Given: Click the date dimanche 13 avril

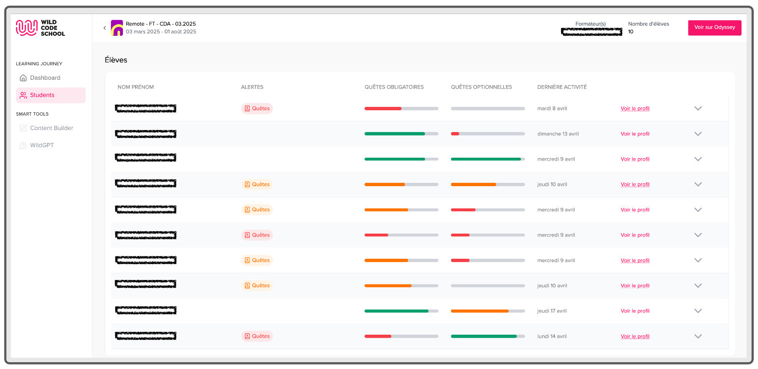Looking at the screenshot, I should coord(558,134).
